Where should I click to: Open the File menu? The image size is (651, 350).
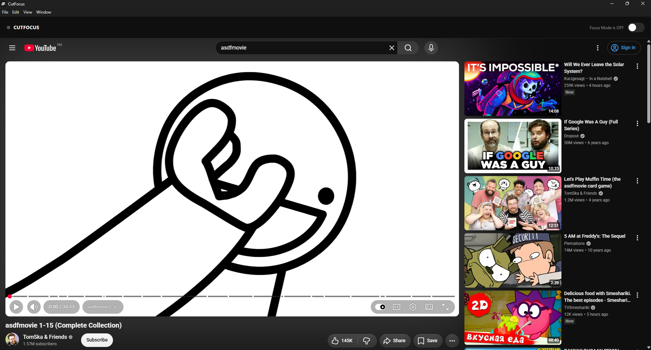5,12
